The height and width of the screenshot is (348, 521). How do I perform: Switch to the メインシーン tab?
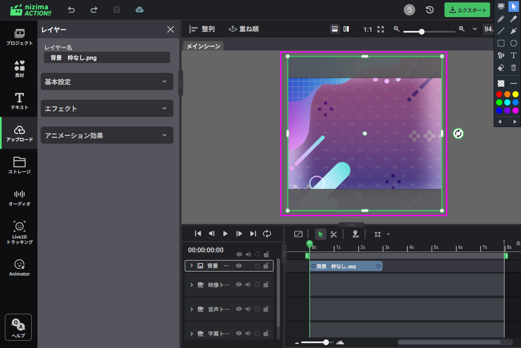[203, 46]
